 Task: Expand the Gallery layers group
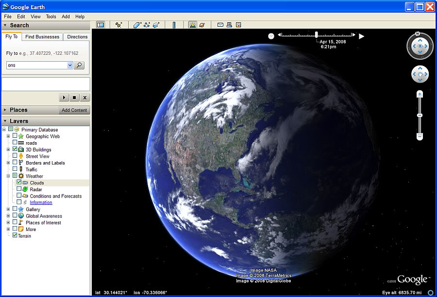tap(8, 209)
